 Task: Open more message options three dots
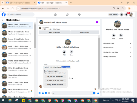coord(75,79)
